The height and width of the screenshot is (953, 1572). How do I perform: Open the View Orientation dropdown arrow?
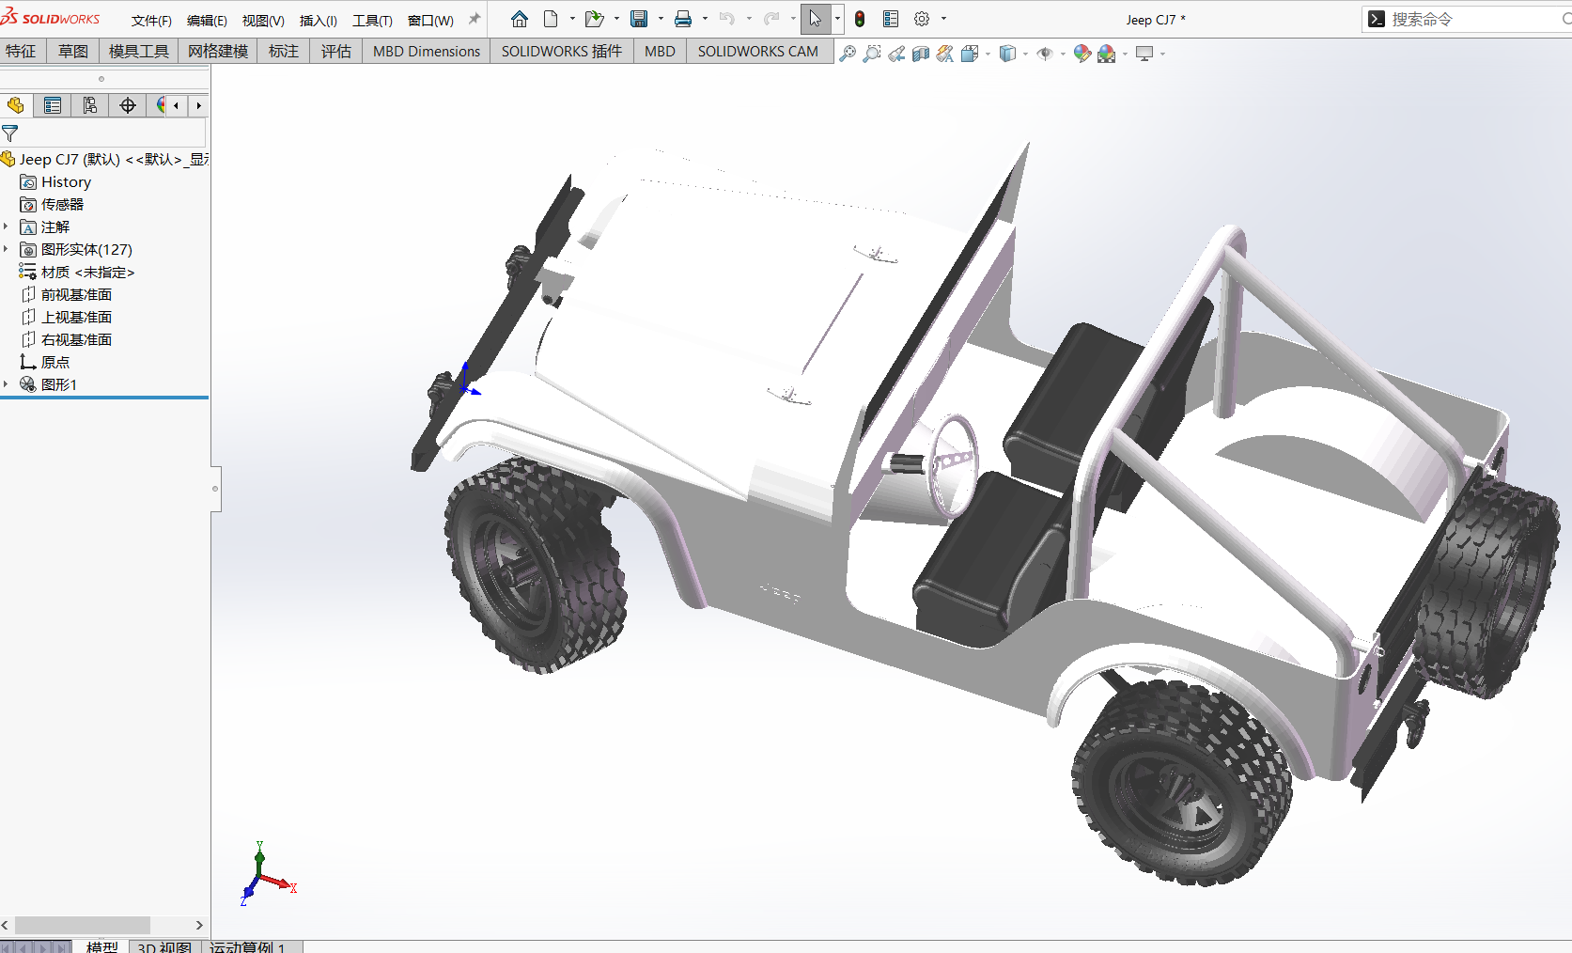(x=988, y=54)
